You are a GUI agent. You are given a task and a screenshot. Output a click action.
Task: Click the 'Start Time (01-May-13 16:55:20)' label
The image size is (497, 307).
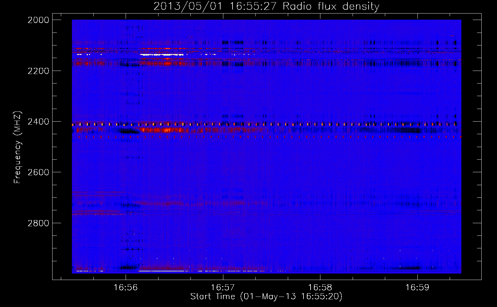266,297
